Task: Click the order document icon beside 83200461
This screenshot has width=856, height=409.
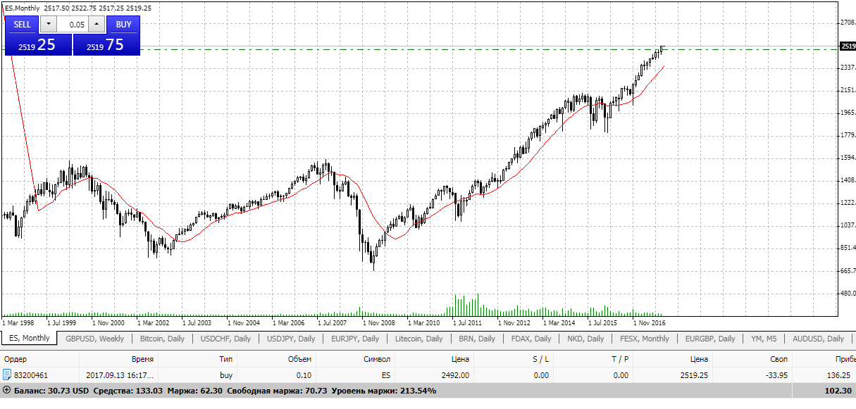Action: coord(7,375)
